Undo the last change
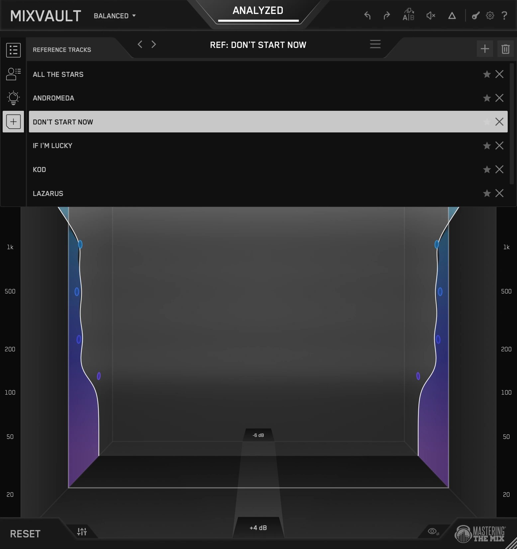Image resolution: width=517 pixels, height=549 pixels. tap(367, 16)
